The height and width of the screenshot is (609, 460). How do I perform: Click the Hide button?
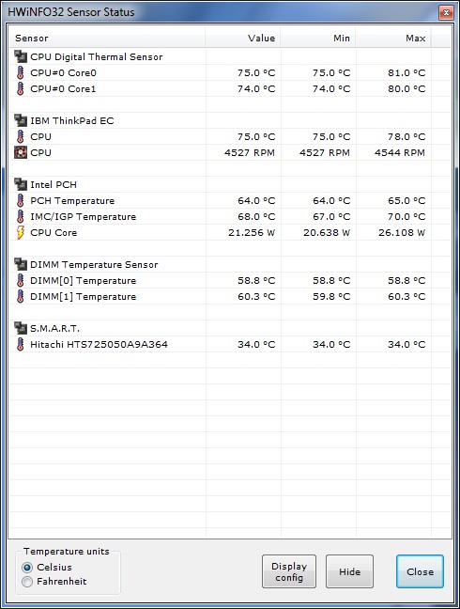tap(349, 571)
